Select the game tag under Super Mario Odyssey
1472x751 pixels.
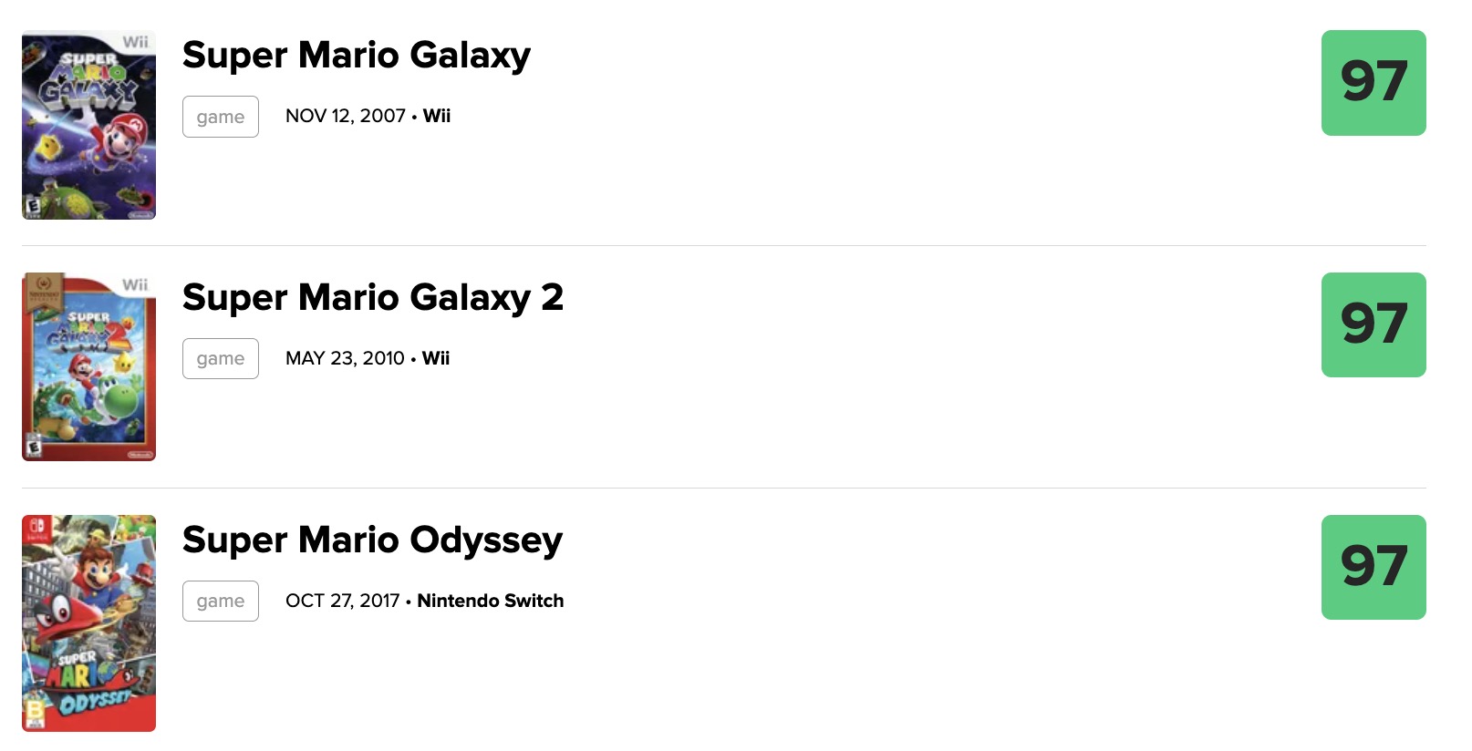pyautogui.click(x=221, y=601)
